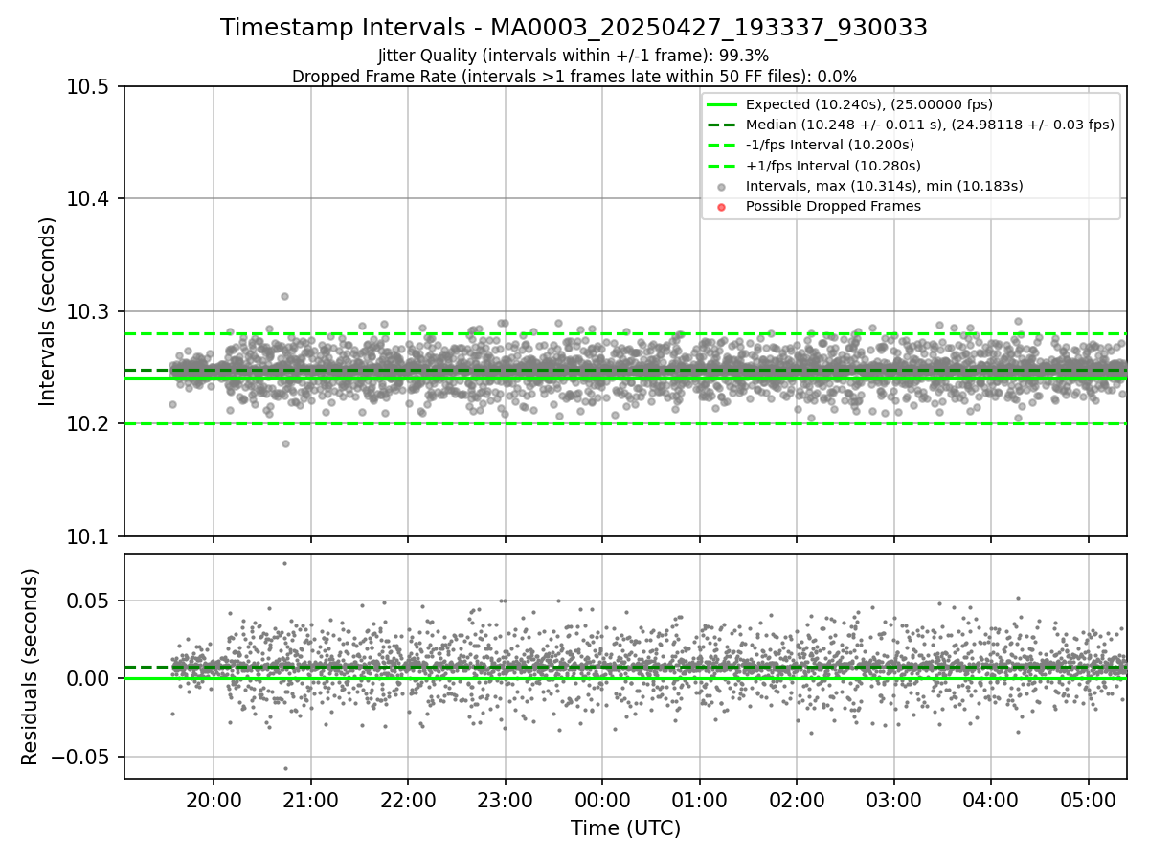Image resolution: width=1149 pixels, height=862 pixels.
Task: Click the solid green Expected line sample in legend
Action: pos(722,105)
